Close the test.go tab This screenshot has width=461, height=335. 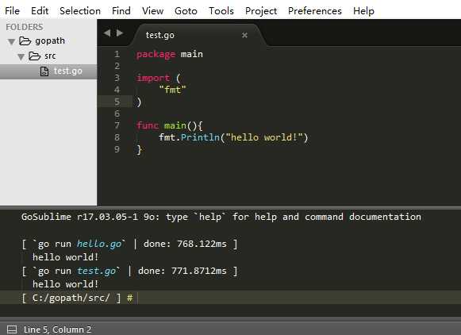244,35
